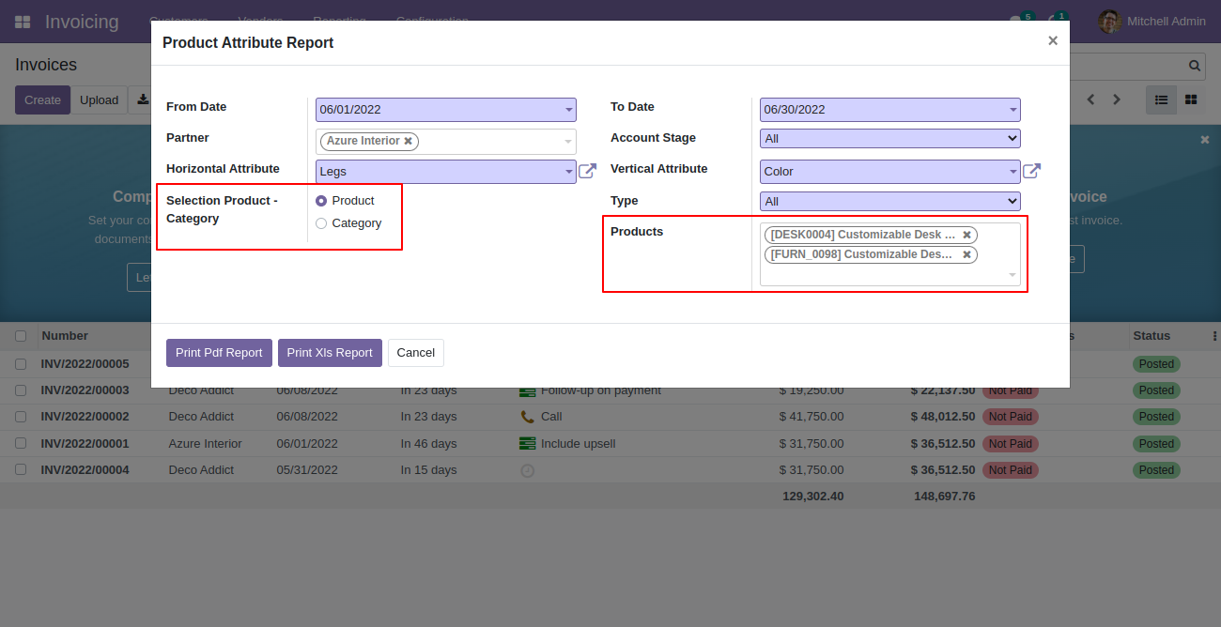Remove the Azure Interior partner tag
1221x627 pixels.
pyautogui.click(x=408, y=141)
